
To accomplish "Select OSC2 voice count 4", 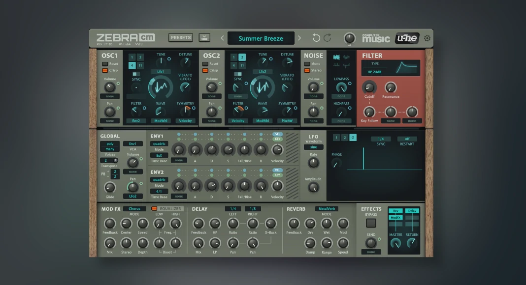I will click(234, 65).
